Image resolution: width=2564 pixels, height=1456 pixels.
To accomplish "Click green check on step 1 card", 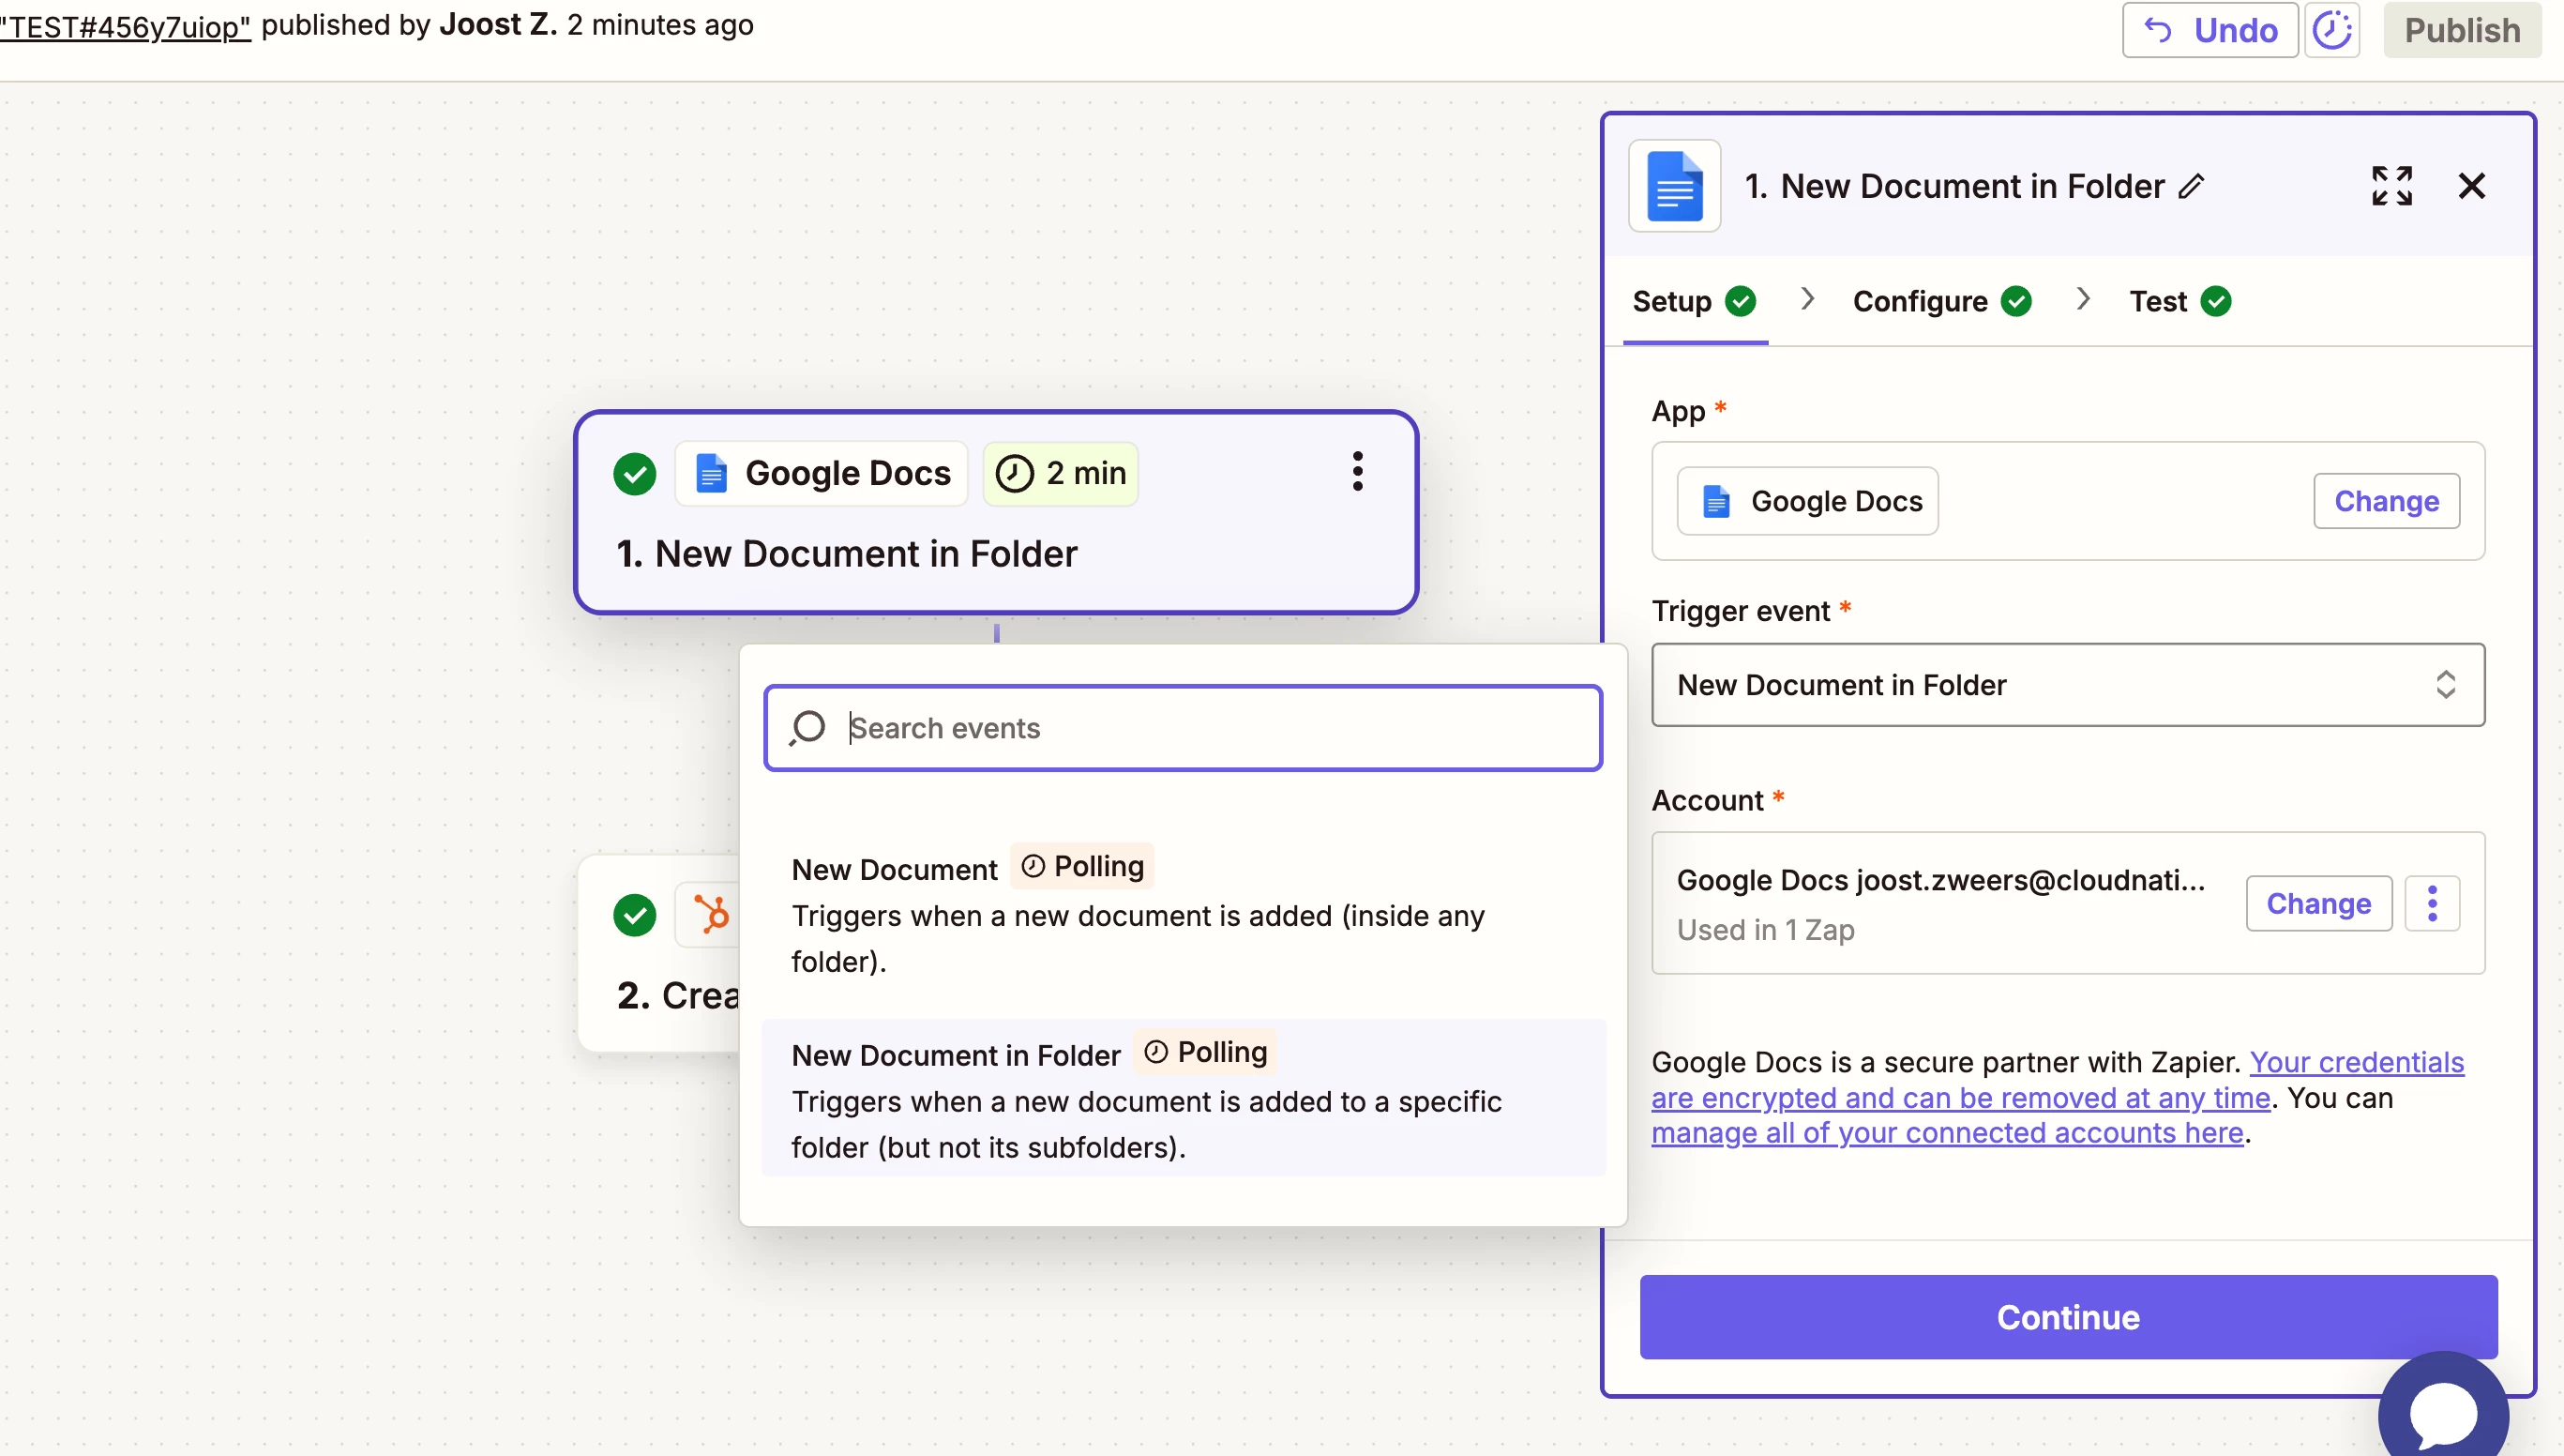I will click(x=635, y=474).
